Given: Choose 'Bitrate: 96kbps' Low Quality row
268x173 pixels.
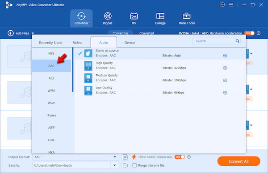Looking at the screenshot, I should (160, 90).
